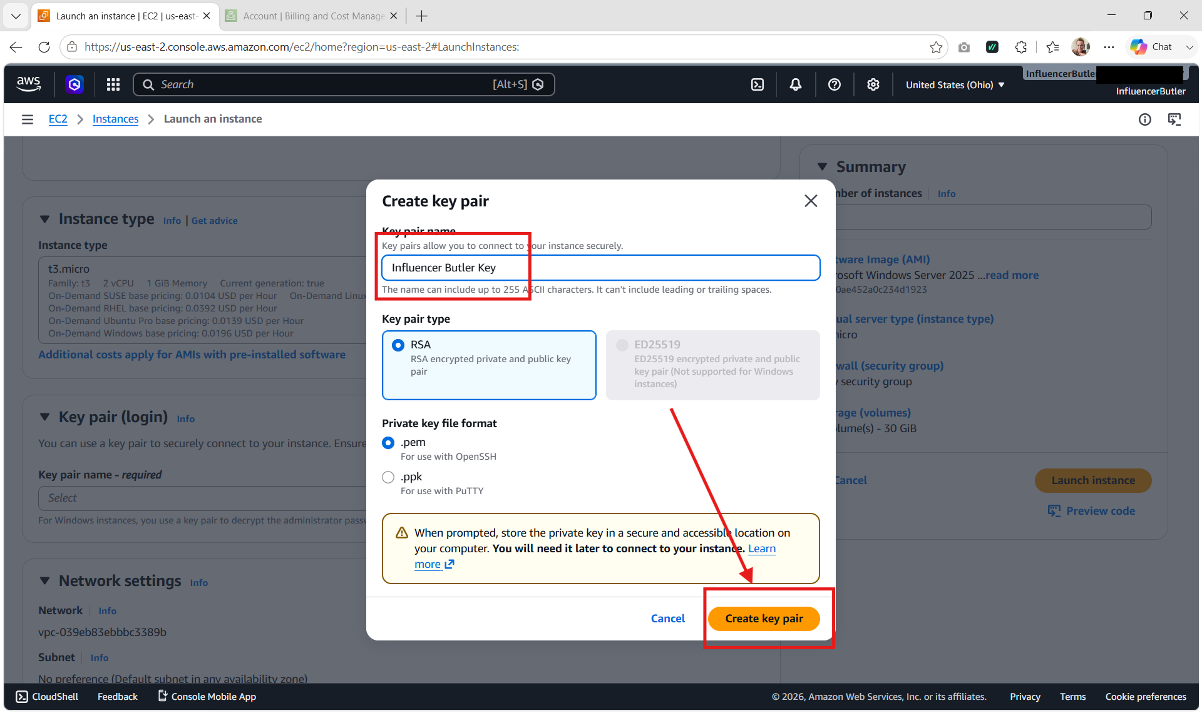Collapse the Network settings section
The height and width of the screenshot is (713, 1202).
(x=44, y=581)
